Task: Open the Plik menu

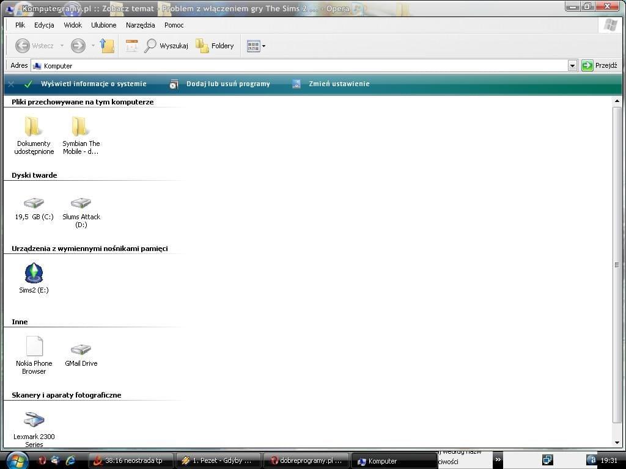Action: click(x=20, y=25)
